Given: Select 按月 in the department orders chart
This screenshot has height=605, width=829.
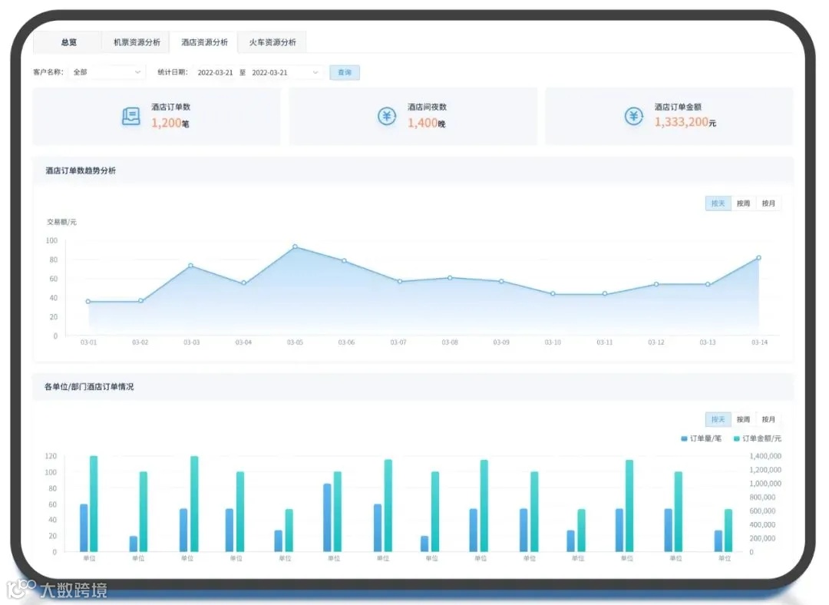Looking at the screenshot, I should pos(768,419).
